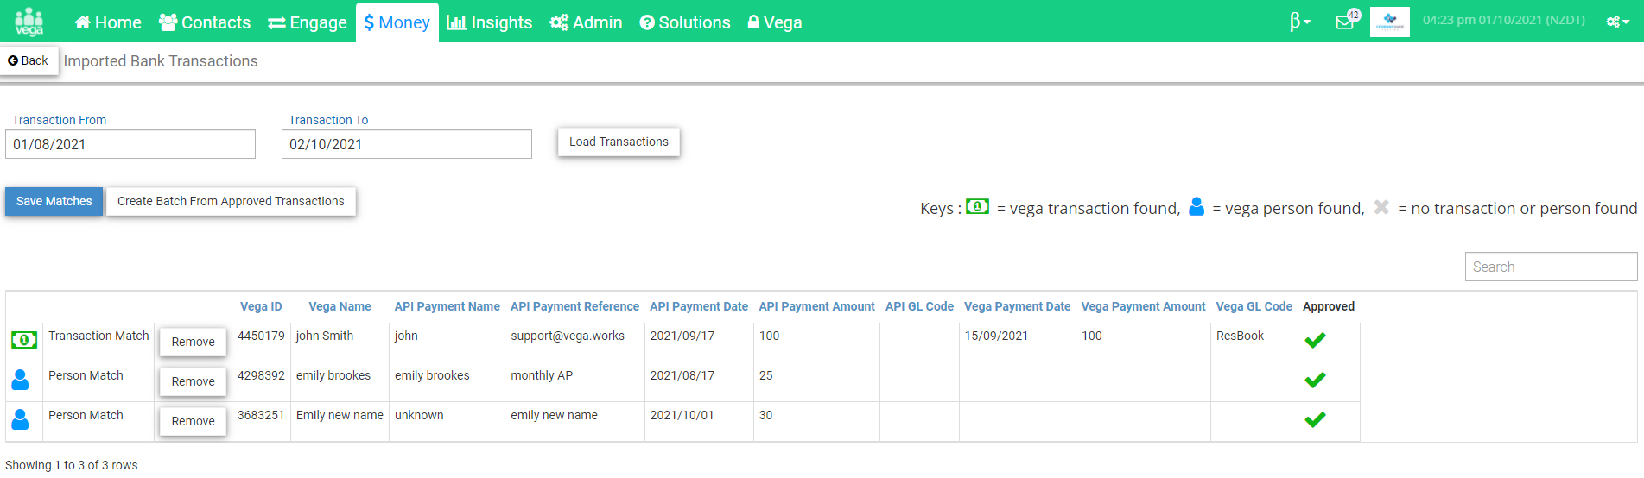Sort table by the Vega ID column header
The height and width of the screenshot is (478, 1644).
pyautogui.click(x=261, y=306)
